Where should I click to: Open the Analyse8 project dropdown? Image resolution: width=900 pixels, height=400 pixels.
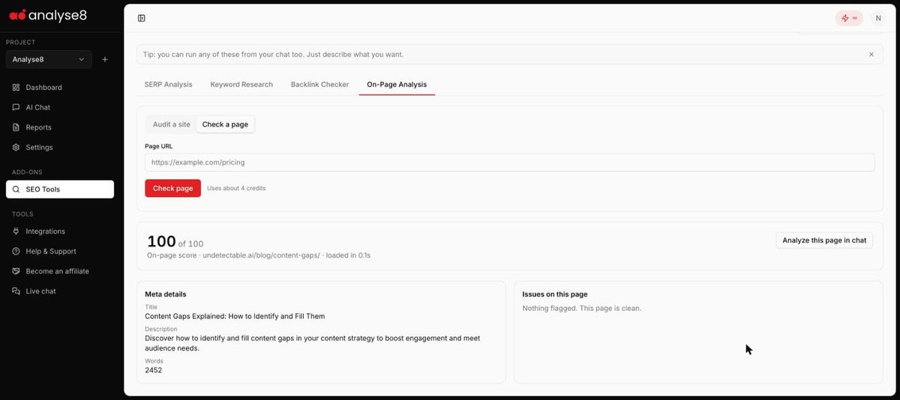49,59
